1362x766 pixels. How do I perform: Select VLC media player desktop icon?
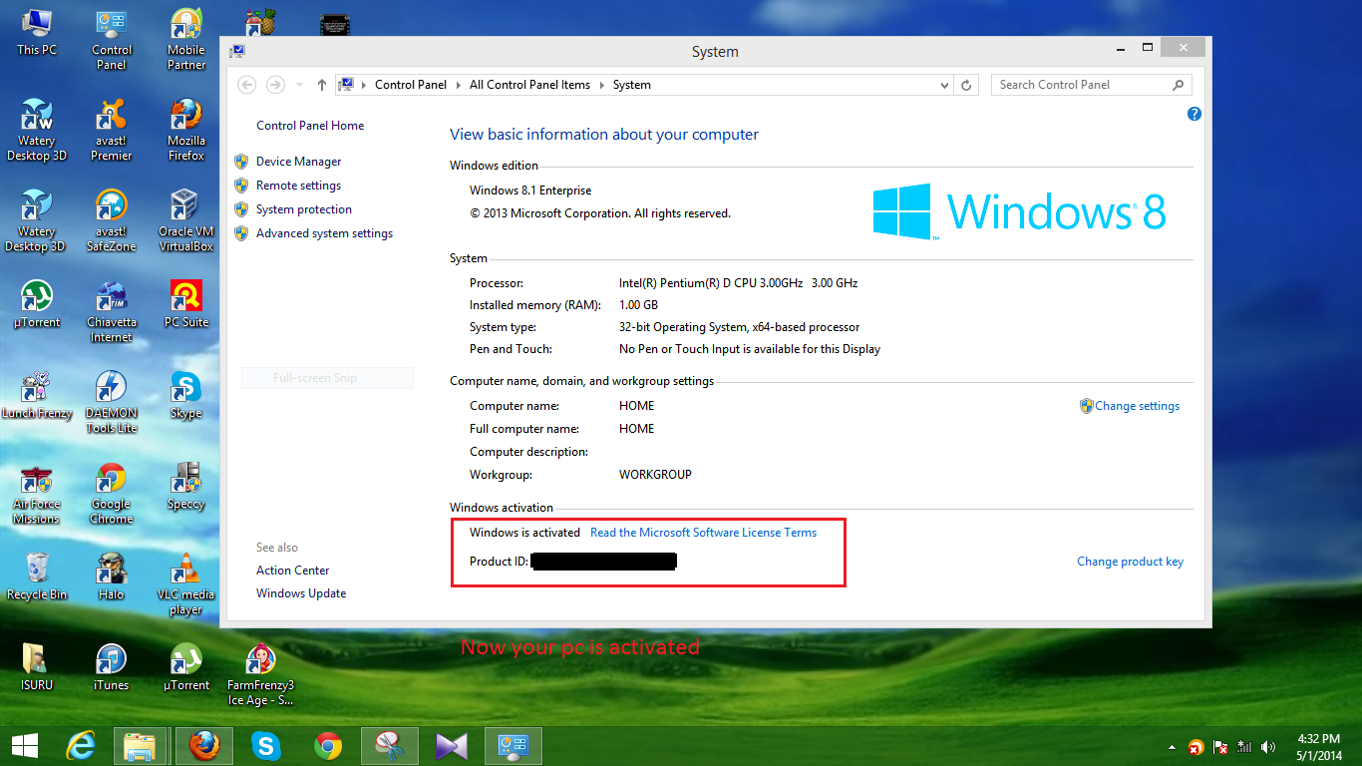pos(186,584)
